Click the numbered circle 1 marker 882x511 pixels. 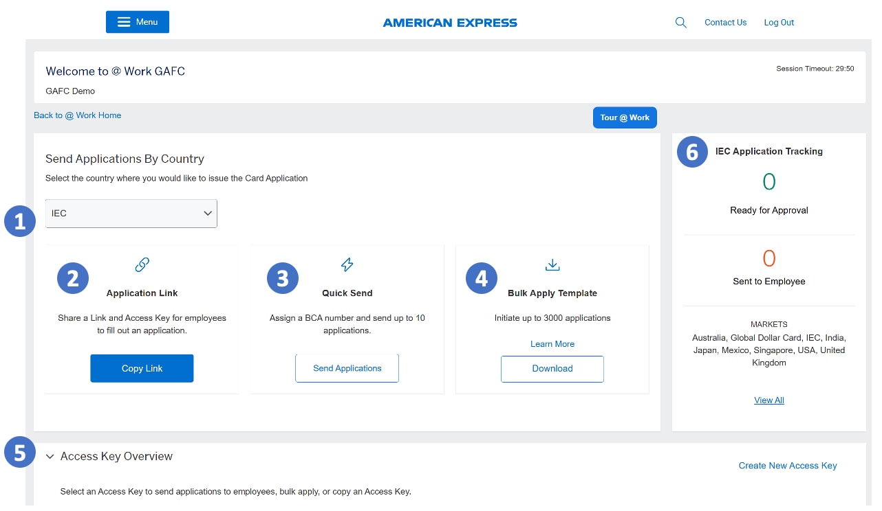tap(20, 221)
